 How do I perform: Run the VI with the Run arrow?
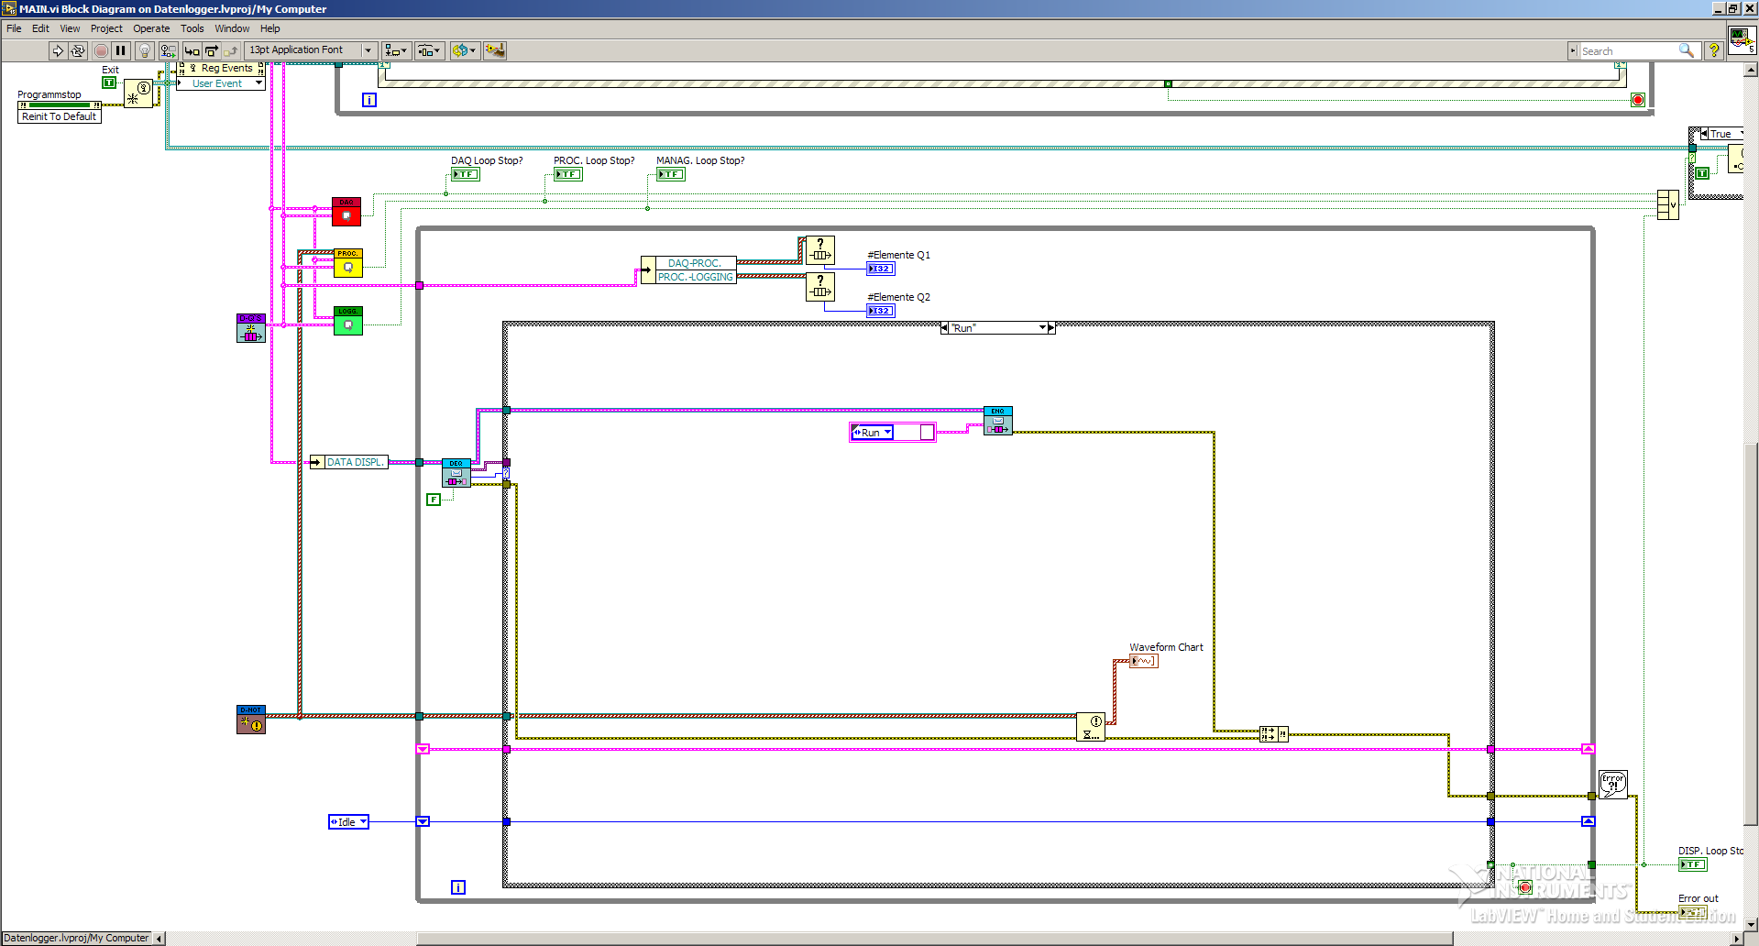[x=57, y=50]
